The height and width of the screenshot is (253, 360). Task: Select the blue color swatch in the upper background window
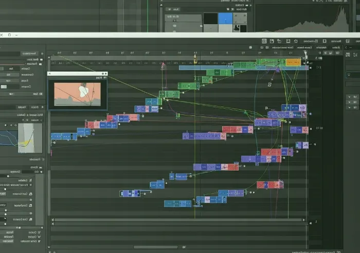(225, 19)
